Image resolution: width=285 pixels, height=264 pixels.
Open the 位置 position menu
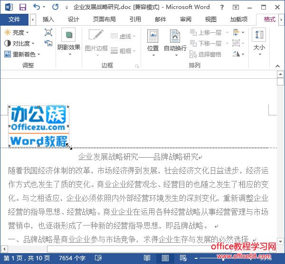(x=153, y=43)
